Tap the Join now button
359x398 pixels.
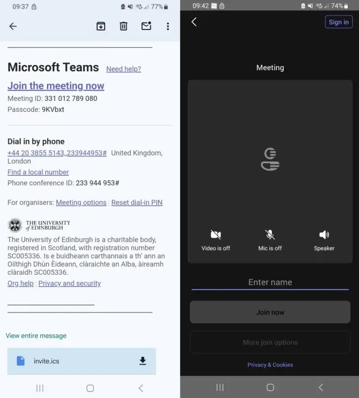pos(270,312)
